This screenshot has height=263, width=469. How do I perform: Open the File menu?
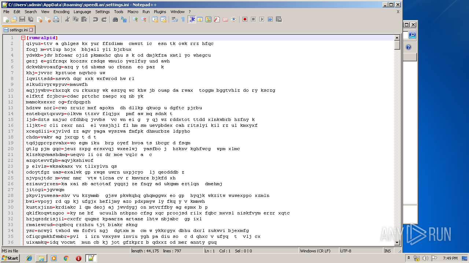[6, 12]
